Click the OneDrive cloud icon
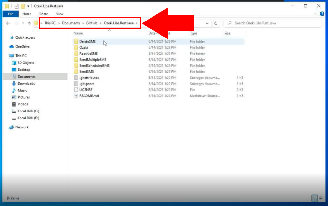Image resolution: width=328 pixels, height=206 pixels. (12, 47)
